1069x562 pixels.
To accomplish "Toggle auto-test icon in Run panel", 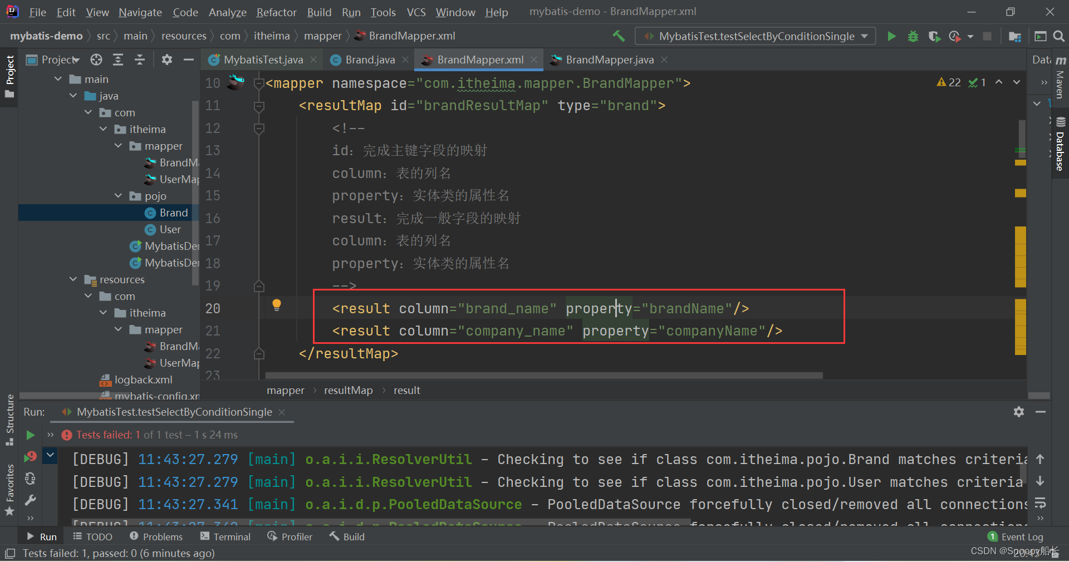I will 31,479.
